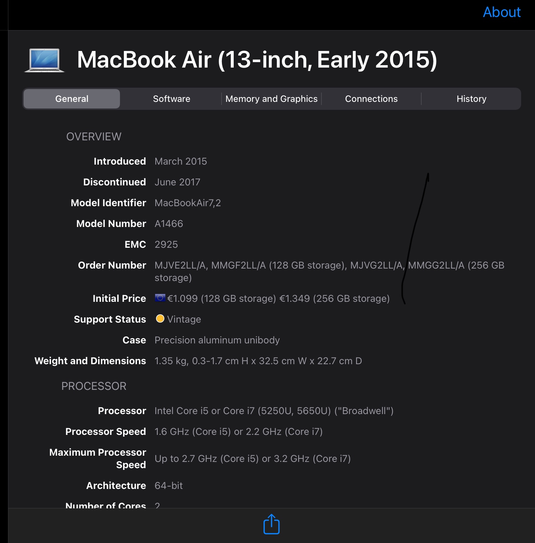
Task: Click the Order Number field label
Action: coord(112,265)
